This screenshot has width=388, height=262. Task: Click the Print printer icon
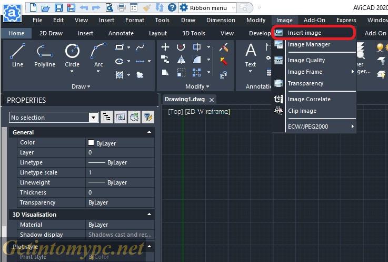122,8
